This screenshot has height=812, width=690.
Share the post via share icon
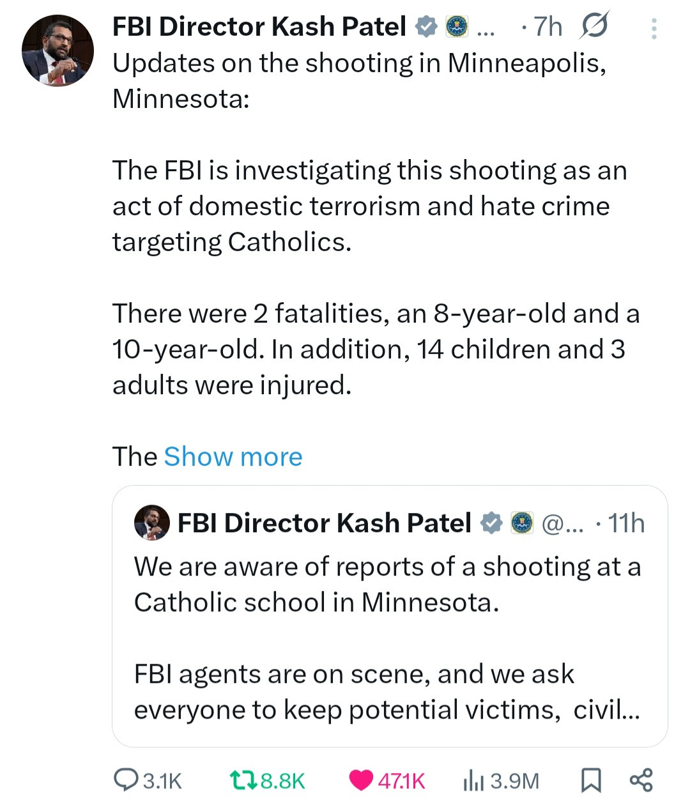(641, 780)
